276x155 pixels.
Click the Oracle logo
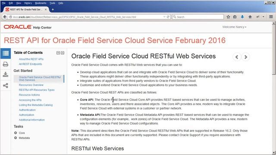click(x=18, y=27)
